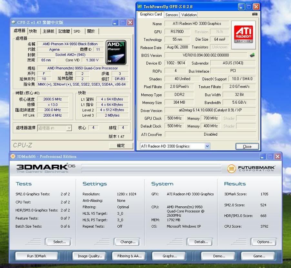Image resolution: width=291 pixels, height=268 pixels.
Task: Click the Device ID 1002 - 9614 field
Action: click(176, 63)
